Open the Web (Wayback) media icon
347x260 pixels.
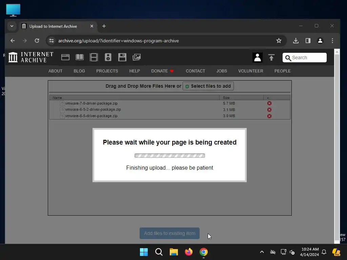[x=65, y=57]
